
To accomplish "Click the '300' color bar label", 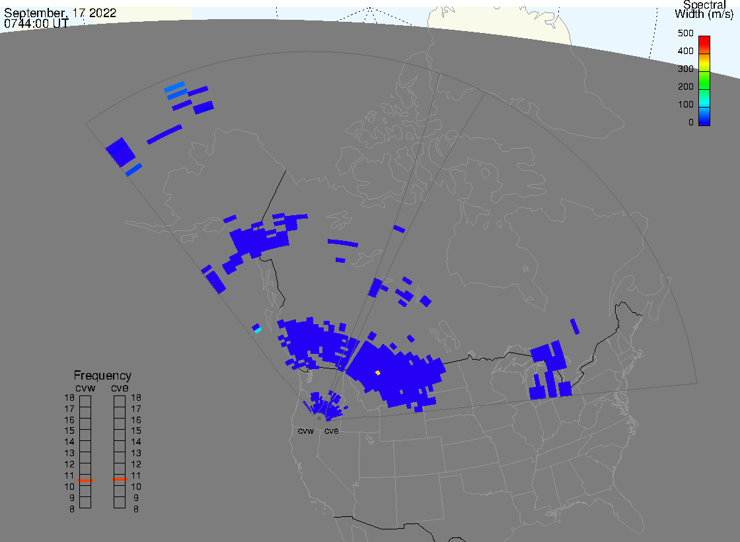I will point(685,69).
